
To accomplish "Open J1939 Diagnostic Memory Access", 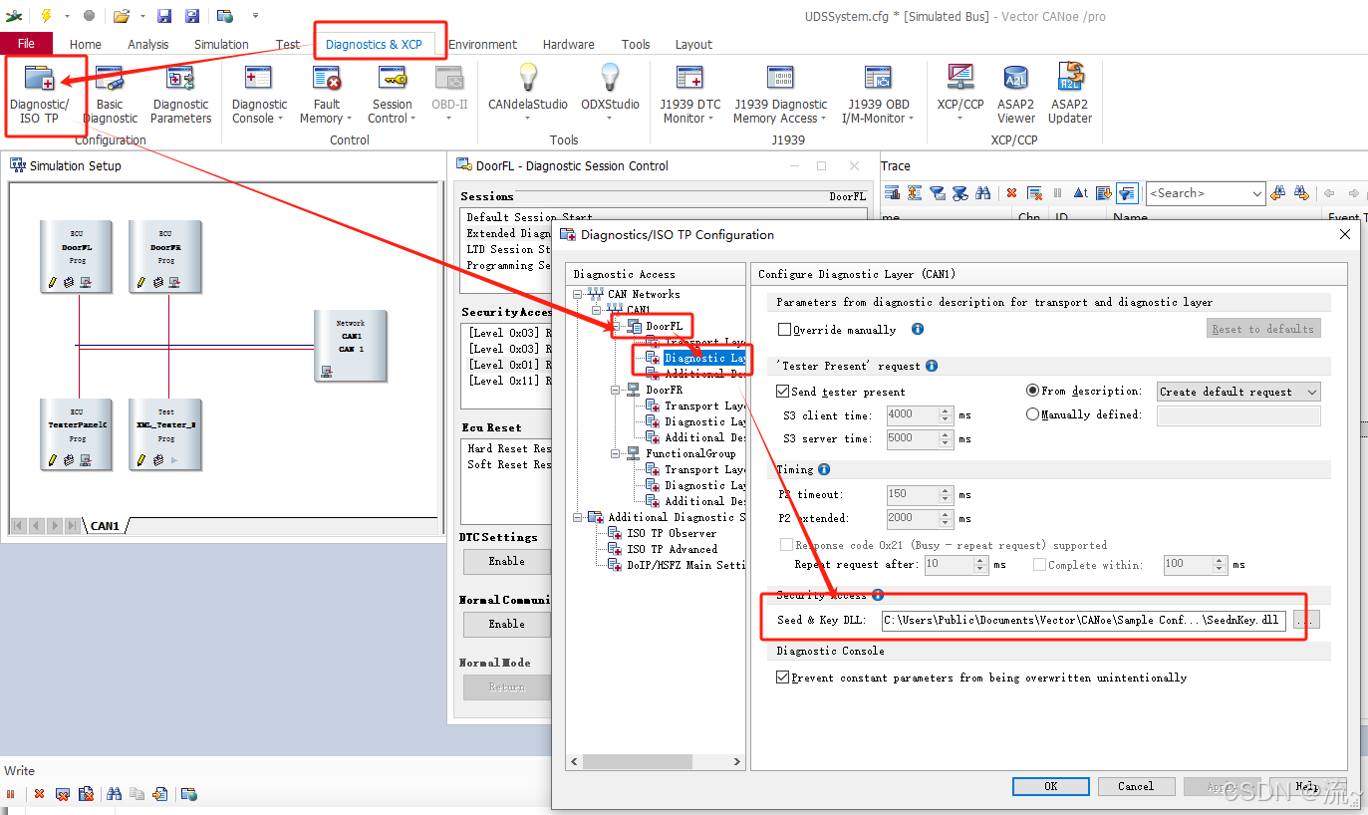I will [x=780, y=95].
